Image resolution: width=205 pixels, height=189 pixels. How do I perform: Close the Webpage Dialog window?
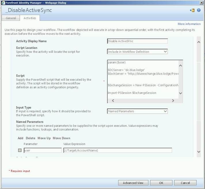[x=202, y=3]
